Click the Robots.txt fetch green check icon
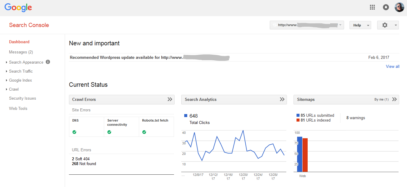Screen dimensions: 407x187 [x=144, y=132]
